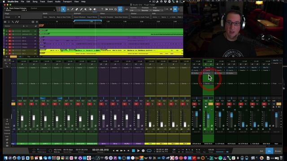287x161 pixels.
Task: Toggle the highlighted Snap arrow icon
Action: 175,9
